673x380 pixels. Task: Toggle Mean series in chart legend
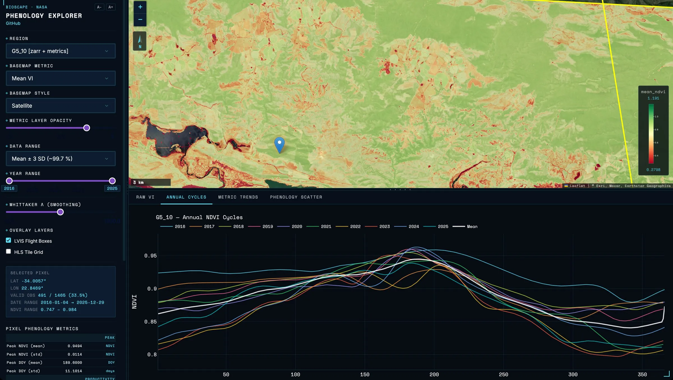click(x=465, y=227)
